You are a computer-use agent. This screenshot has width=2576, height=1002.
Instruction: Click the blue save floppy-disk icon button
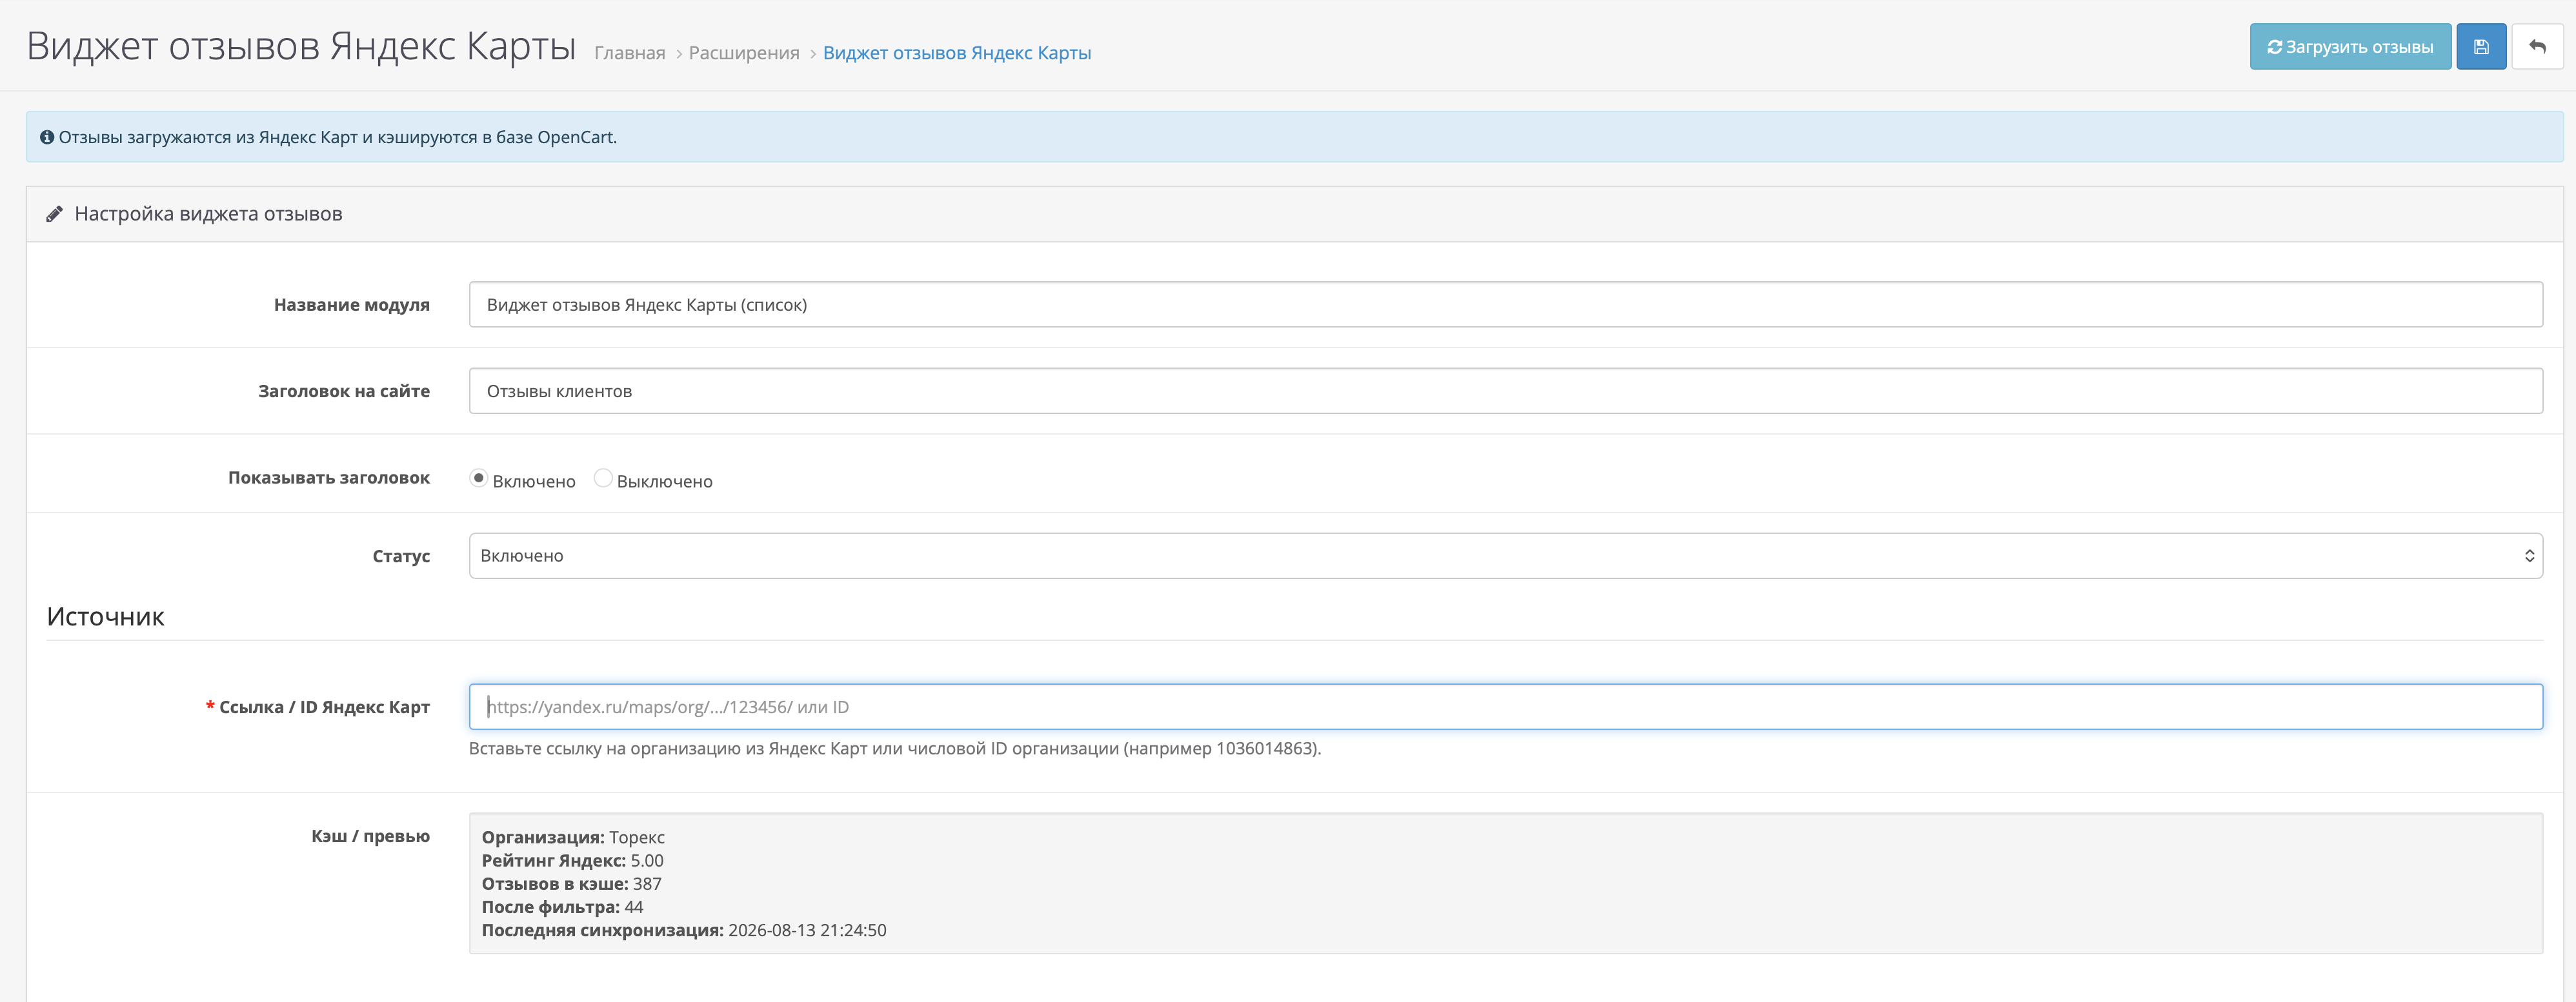pos(2481,47)
